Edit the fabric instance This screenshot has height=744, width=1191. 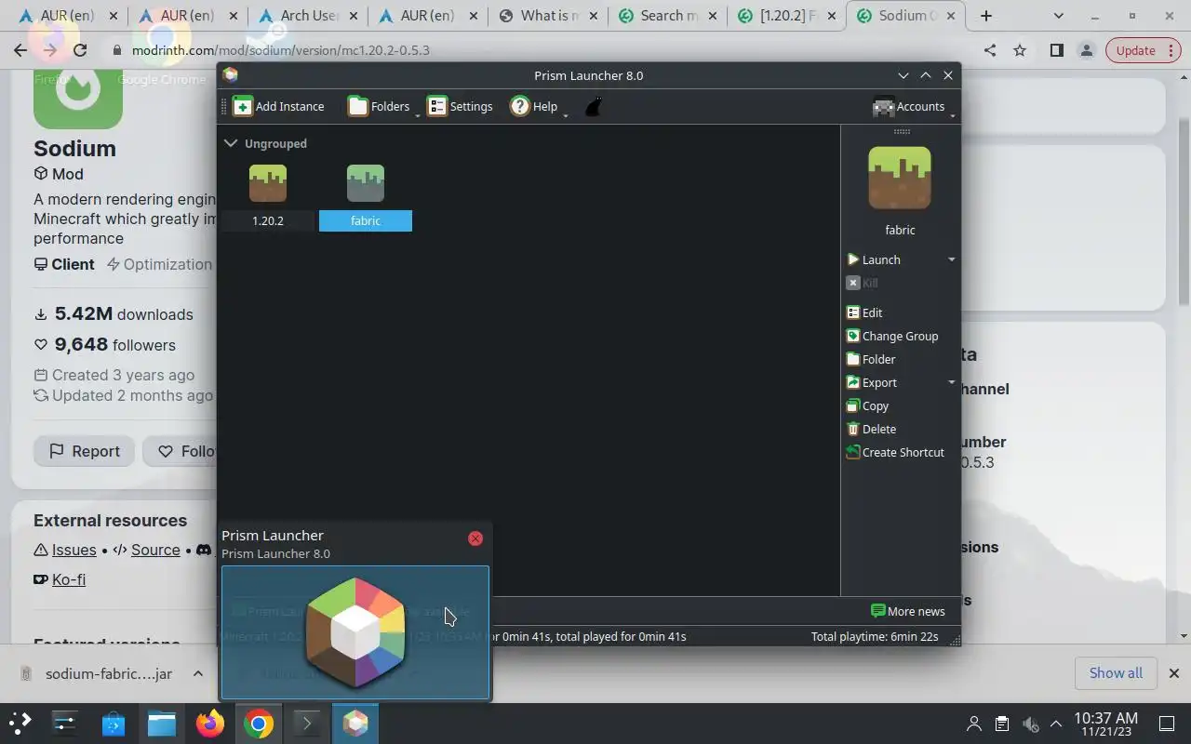pyautogui.click(x=864, y=312)
